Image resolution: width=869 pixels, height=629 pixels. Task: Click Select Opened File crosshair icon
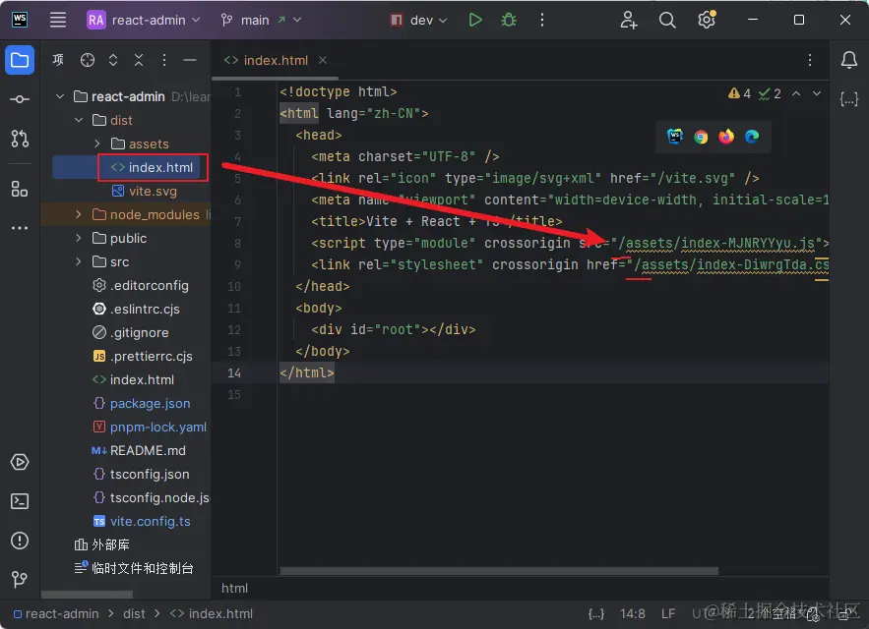point(87,60)
